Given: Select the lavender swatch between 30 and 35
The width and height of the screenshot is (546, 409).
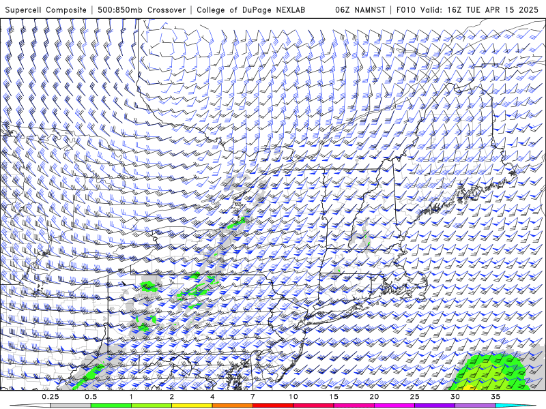Looking at the screenshot, I should 475,406.
